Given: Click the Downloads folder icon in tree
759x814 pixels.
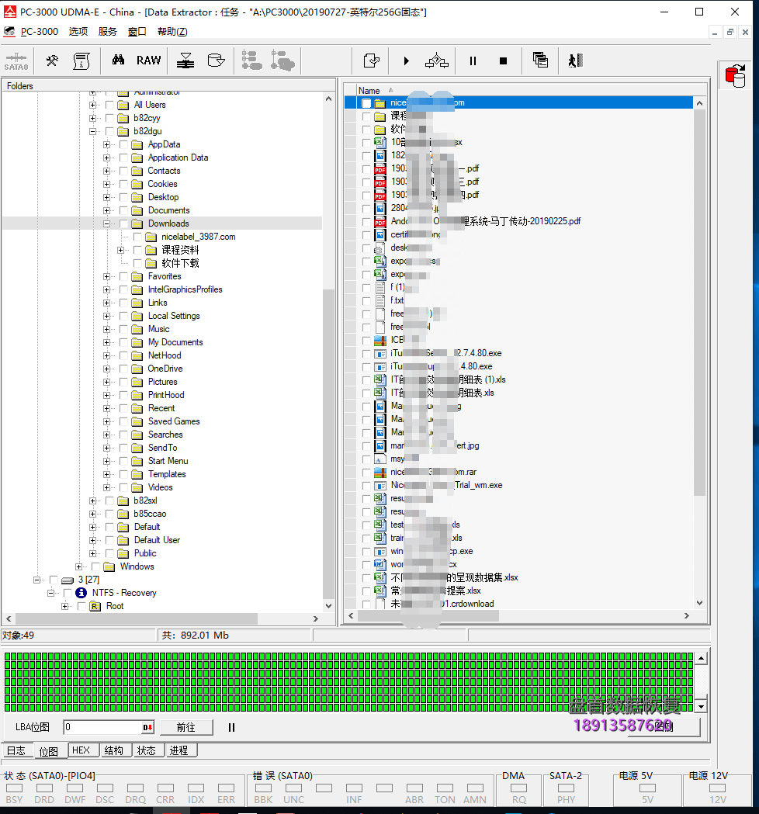Looking at the screenshot, I should pos(137,223).
